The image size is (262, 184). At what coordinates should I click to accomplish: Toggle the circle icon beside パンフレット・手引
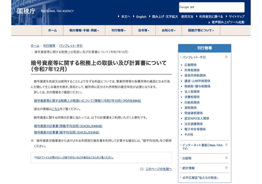(x=226, y=57)
